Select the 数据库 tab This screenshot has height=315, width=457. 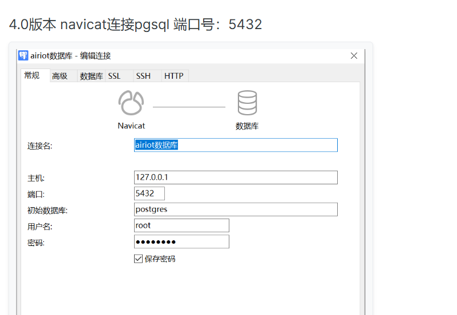(91, 76)
